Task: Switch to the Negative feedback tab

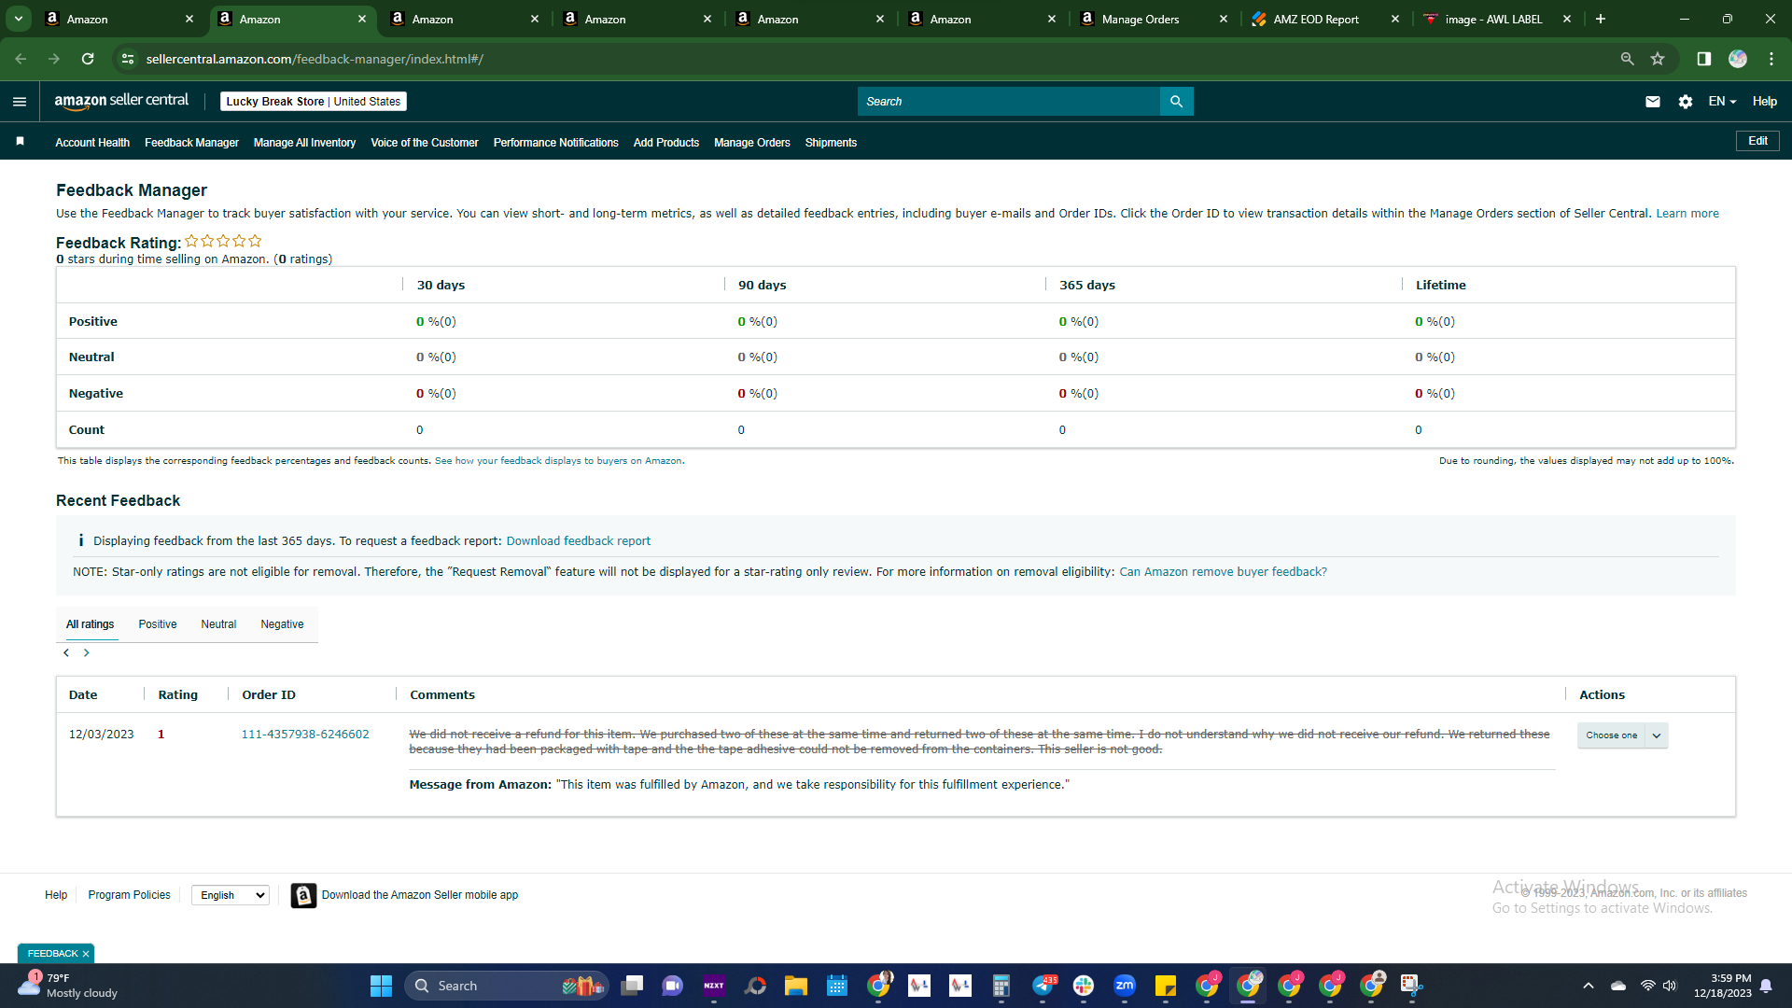Action: [282, 624]
